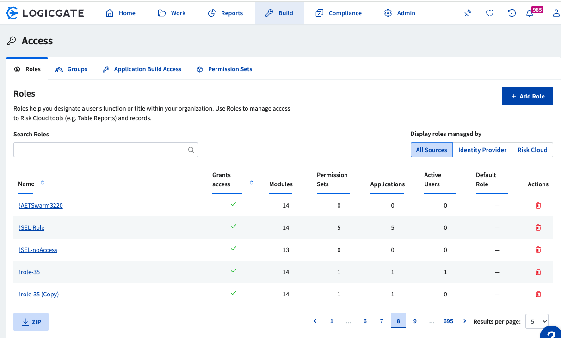The width and height of the screenshot is (561, 338).
Task: Delete the !SEL-noAccess role
Action: 538,250
